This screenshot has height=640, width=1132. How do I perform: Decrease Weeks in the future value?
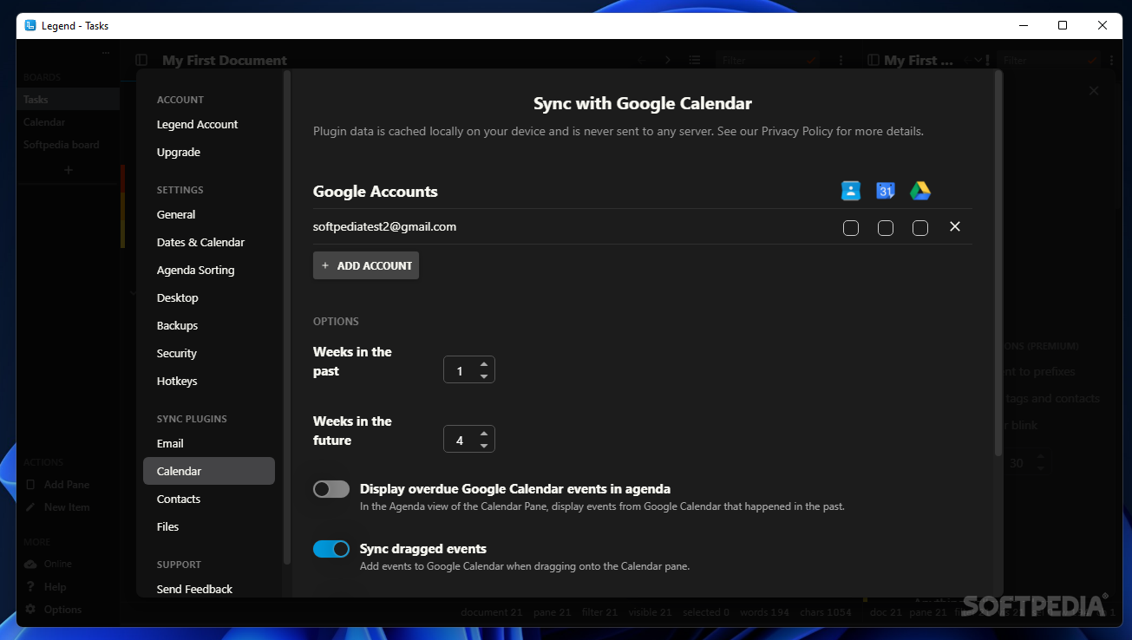click(x=484, y=446)
